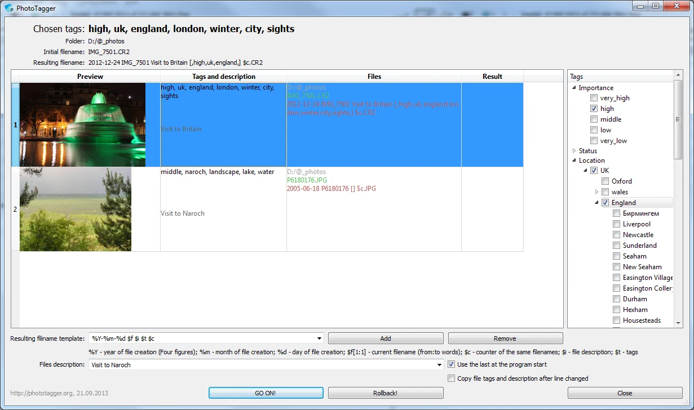The height and width of the screenshot is (410, 694).
Task: Open the filename template dropdown
Action: click(x=319, y=338)
